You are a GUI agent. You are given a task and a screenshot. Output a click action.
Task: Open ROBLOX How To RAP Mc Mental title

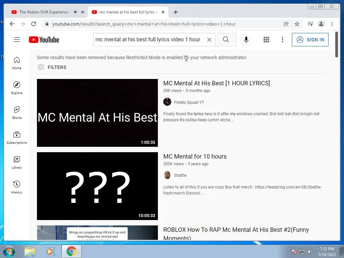click(236, 233)
